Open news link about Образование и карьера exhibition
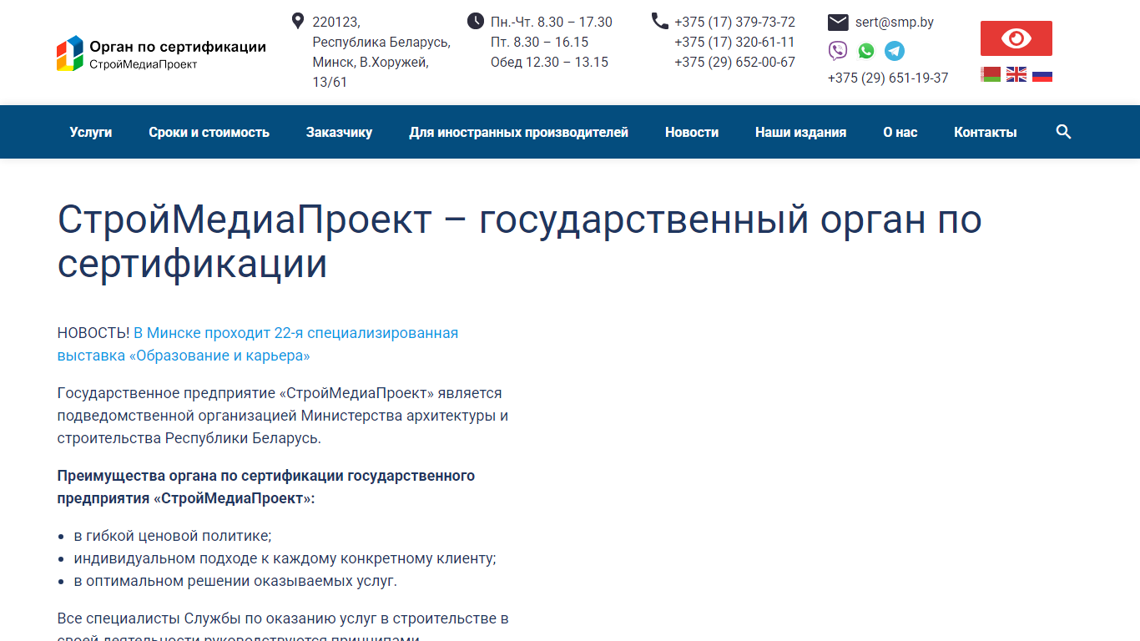The image size is (1140, 641). point(258,344)
